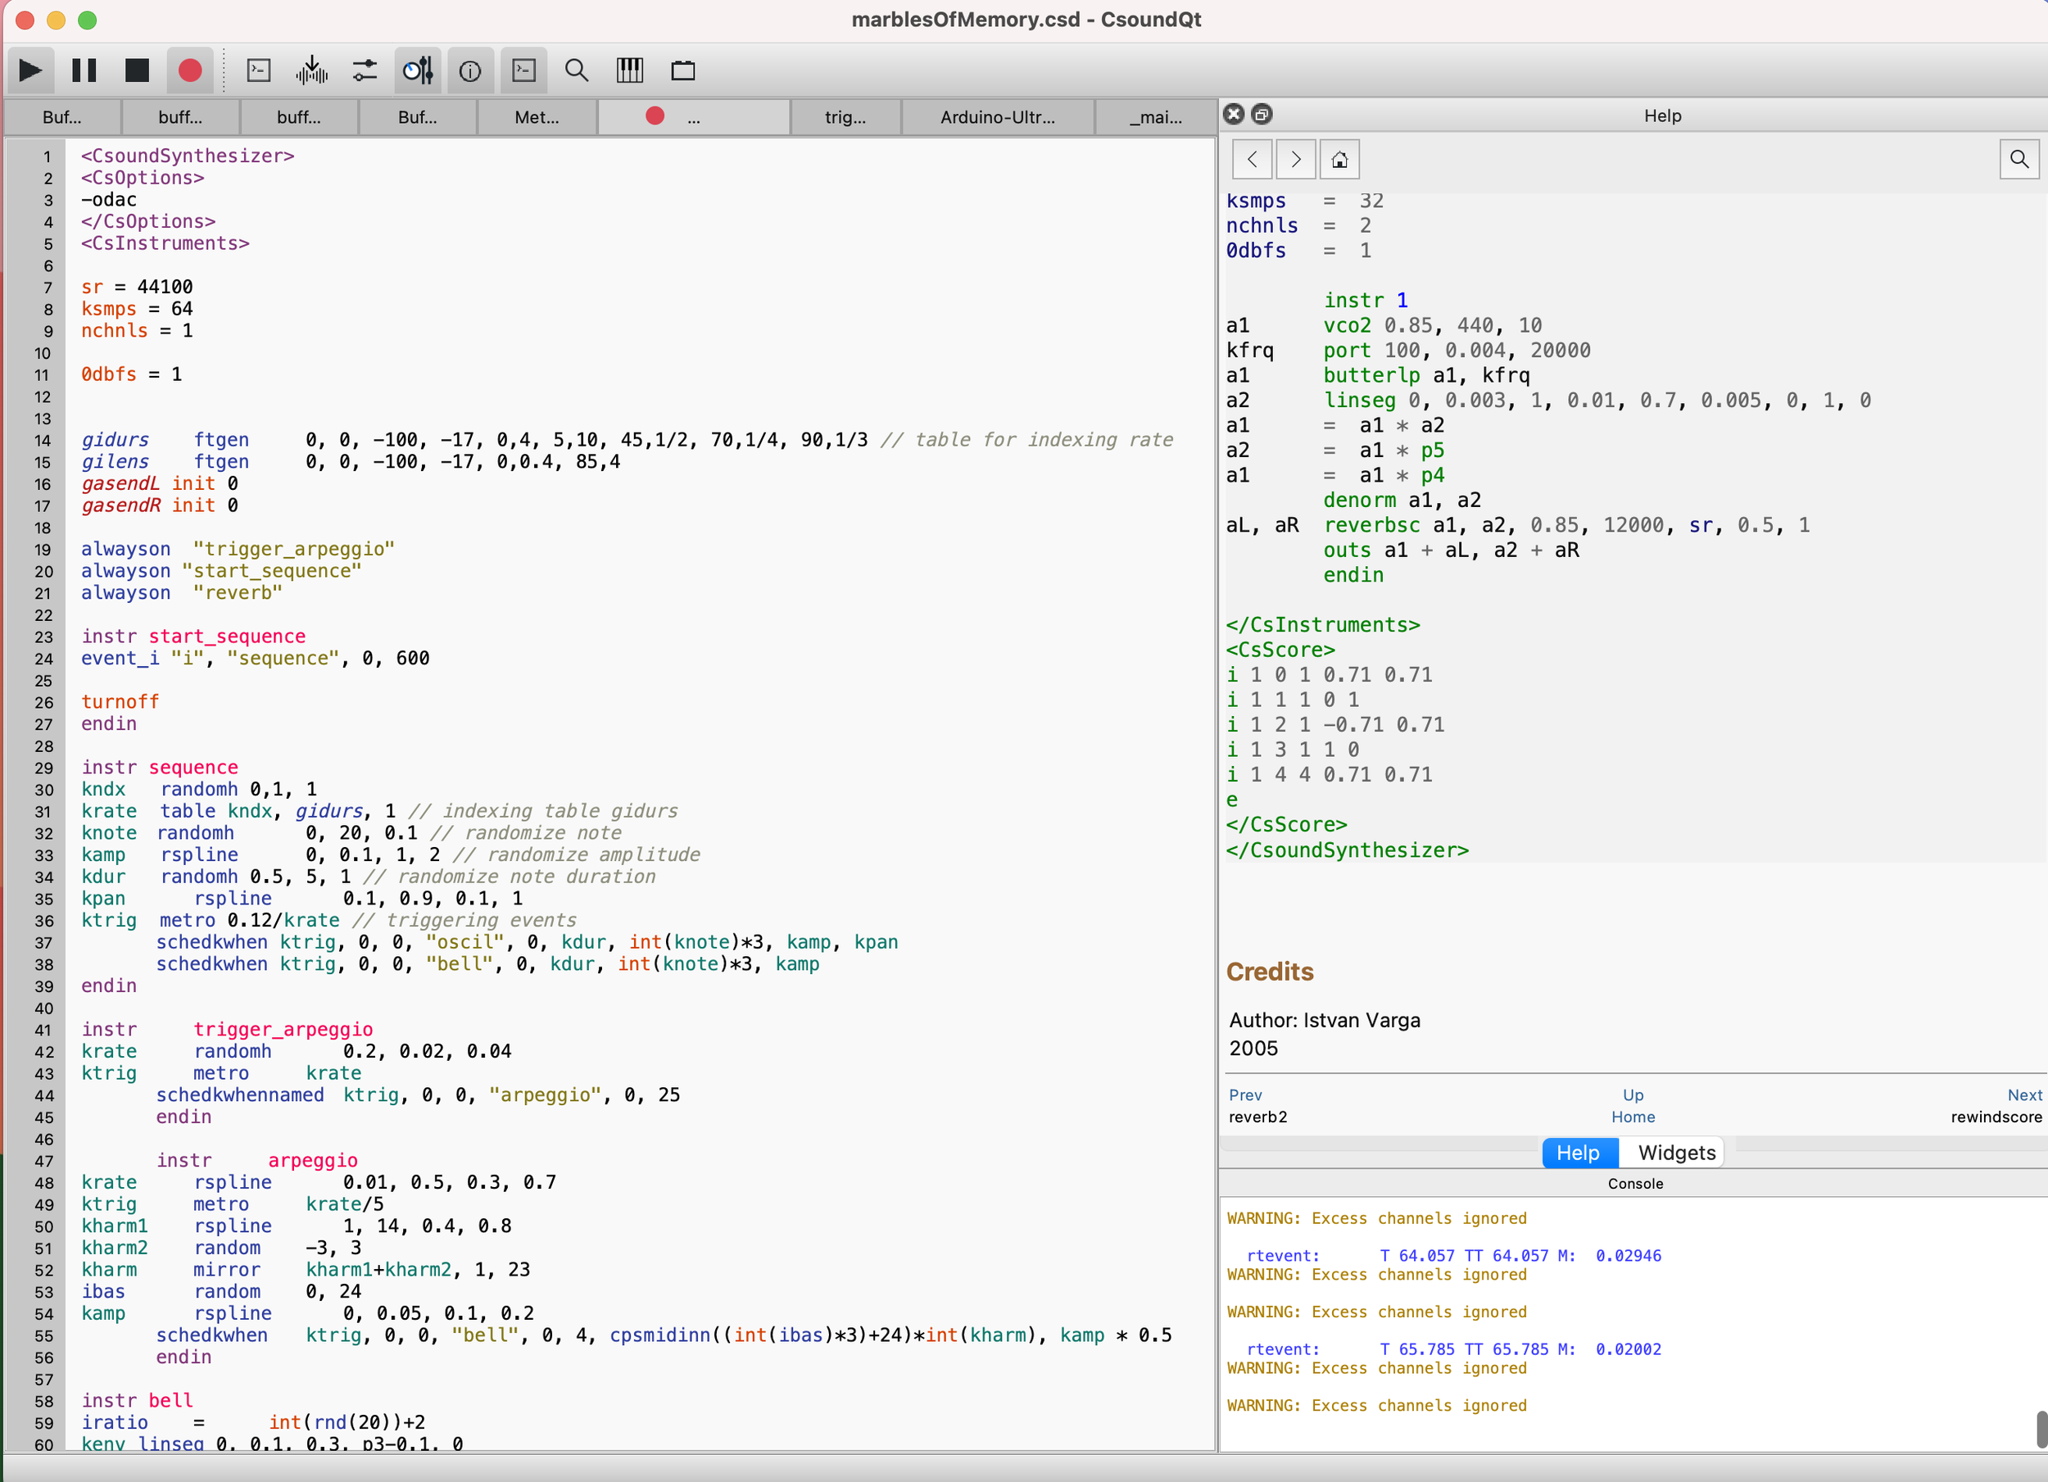The height and width of the screenshot is (1482, 2048).
Task: Stop the Csound performance
Action: [x=136, y=70]
